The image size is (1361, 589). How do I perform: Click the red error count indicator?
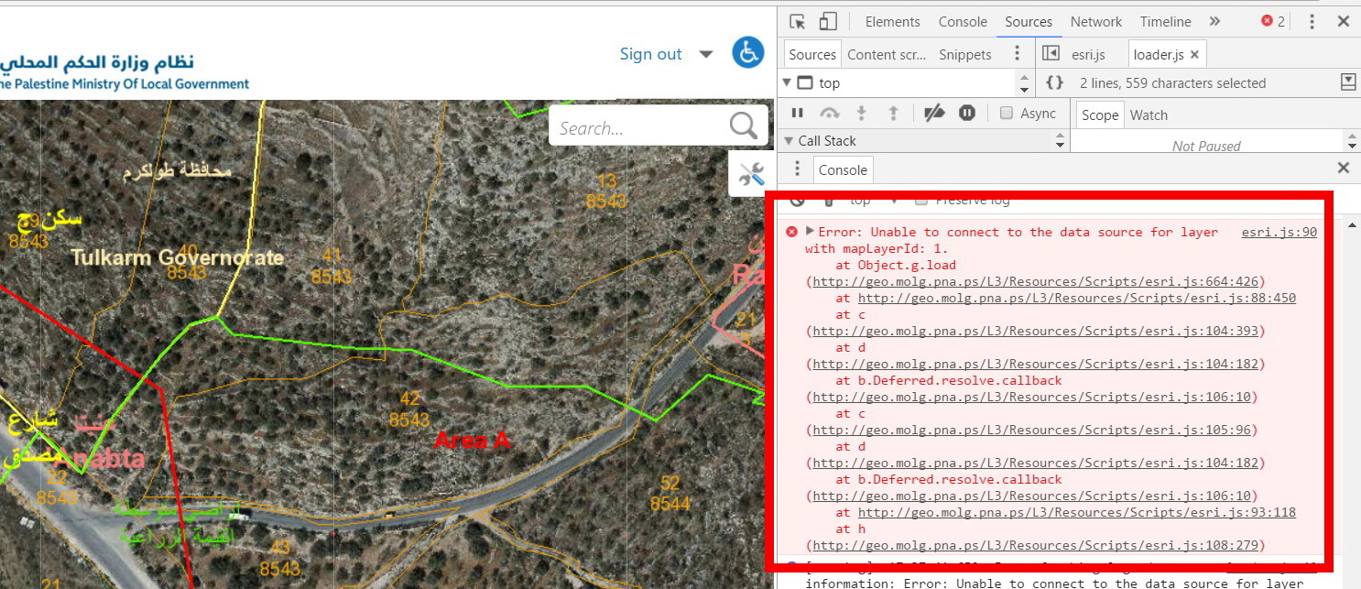pyautogui.click(x=1273, y=22)
